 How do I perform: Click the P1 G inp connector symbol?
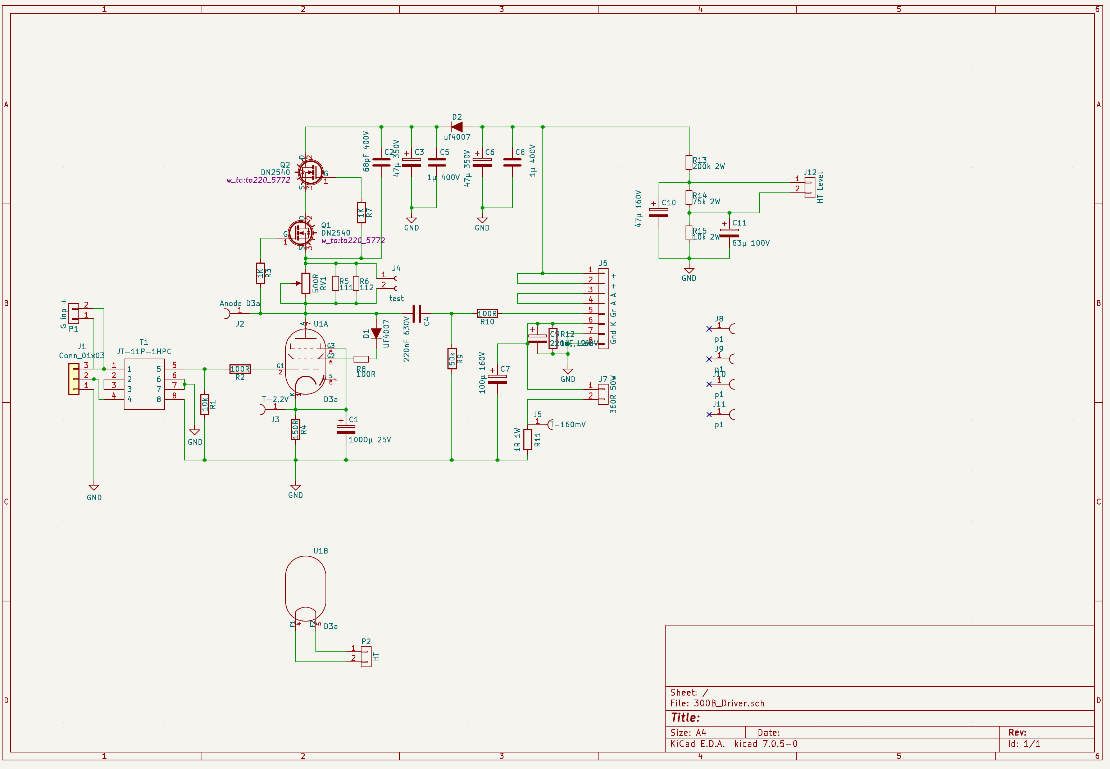pos(74,313)
